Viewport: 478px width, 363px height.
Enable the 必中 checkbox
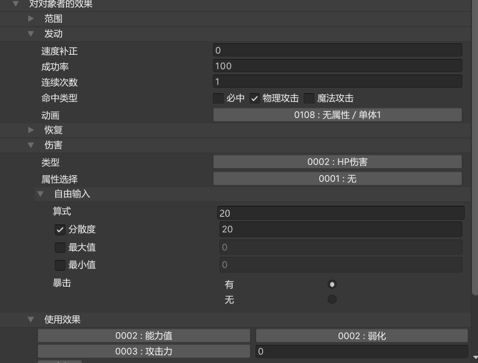[x=218, y=98]
